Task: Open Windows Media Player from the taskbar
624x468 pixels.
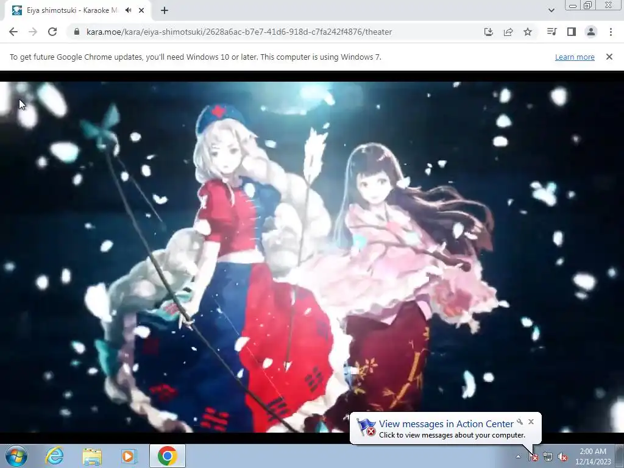Action: (129, 456)
